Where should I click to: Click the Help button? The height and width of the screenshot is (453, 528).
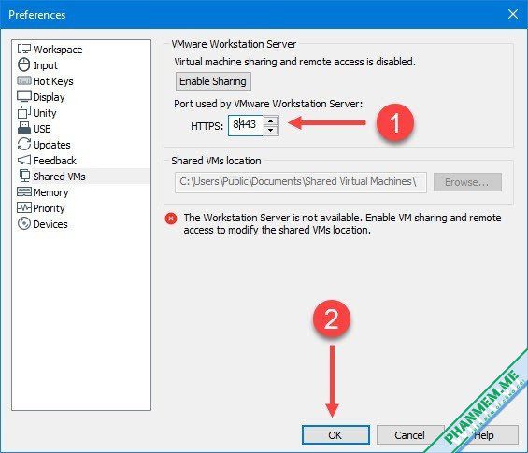pyautogui.click(x=484, y=435)
